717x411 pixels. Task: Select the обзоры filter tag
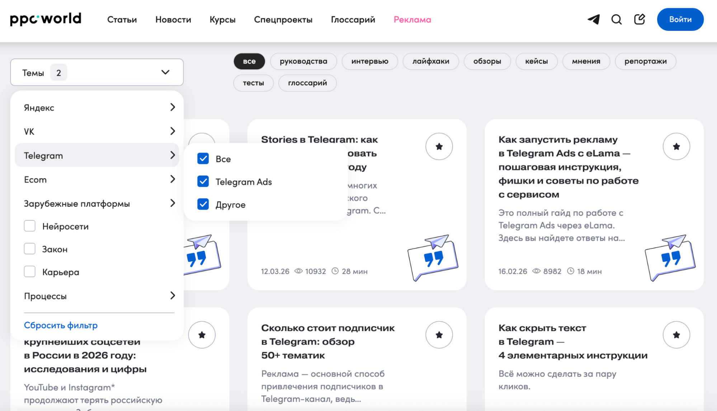point(487,61)
